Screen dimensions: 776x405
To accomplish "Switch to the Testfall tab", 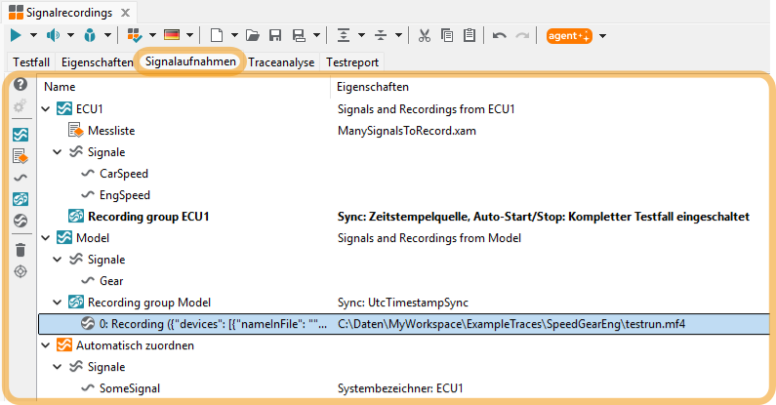I will 31,62.
